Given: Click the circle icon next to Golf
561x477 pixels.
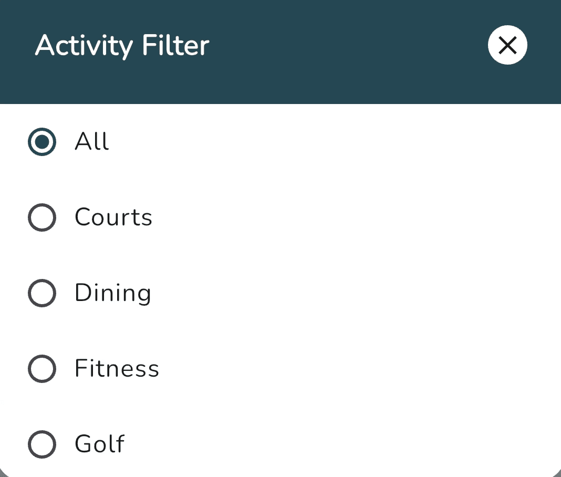Looking at the screenshot, I should coord(41,444).
